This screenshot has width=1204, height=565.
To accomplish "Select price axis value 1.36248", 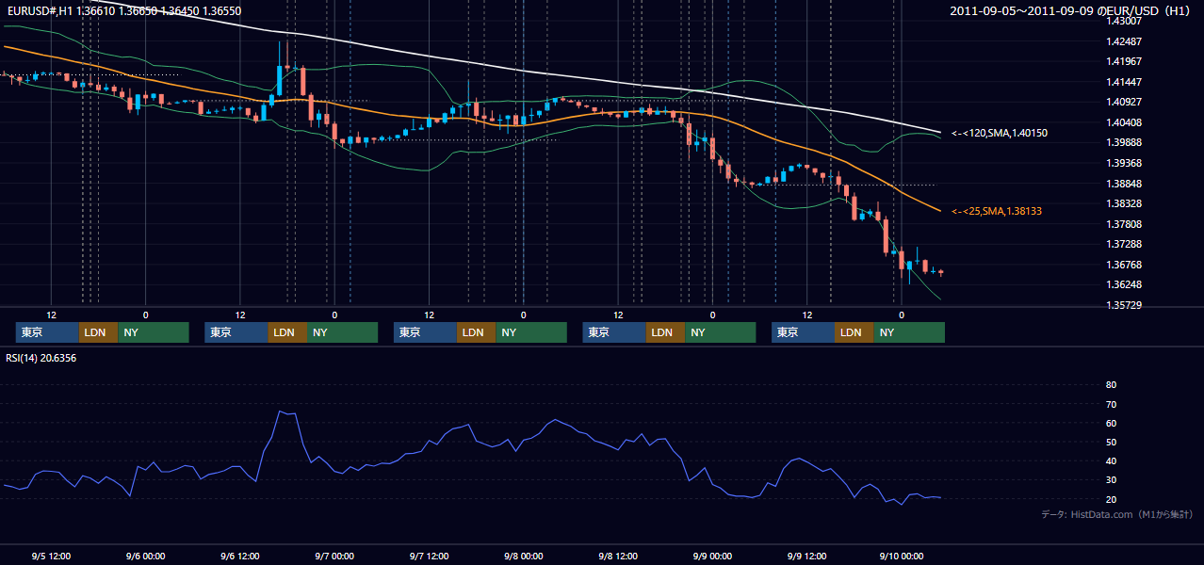I will 1124,285.
